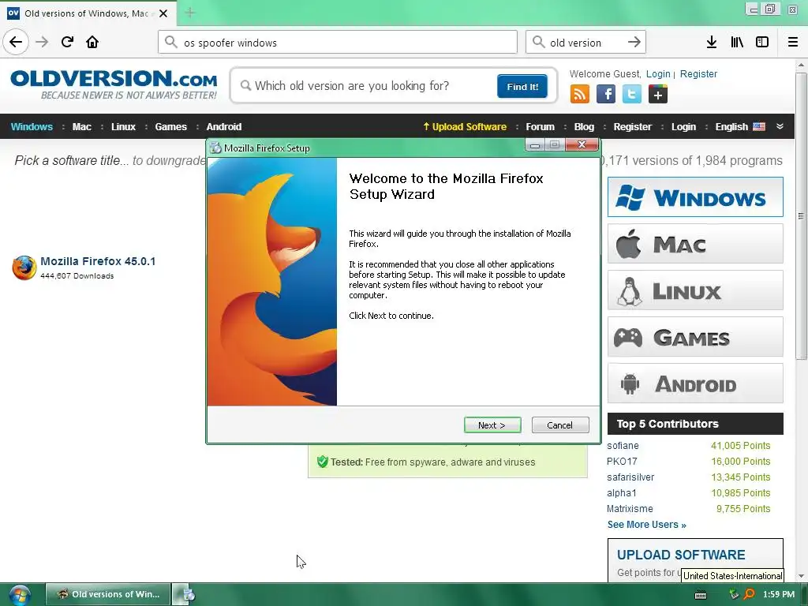Screen dimensions: 808x606
Task: Click the Find It! button
Action: pyautogui.click(x=522, y=86)
